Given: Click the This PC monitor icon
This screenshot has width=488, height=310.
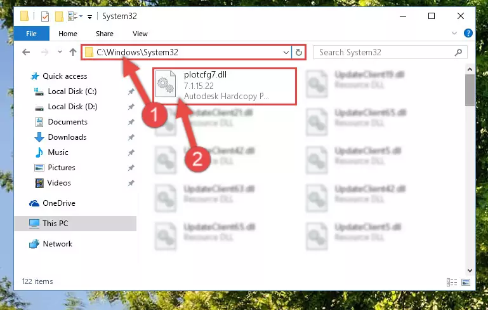Looking at the screenshot, I should (34, 224).
